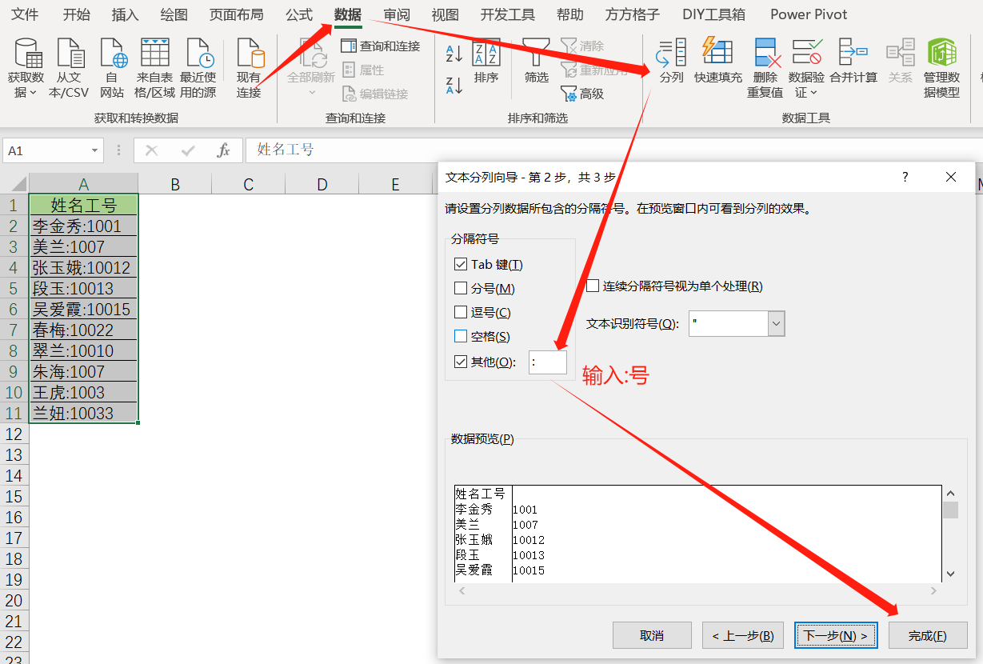Enable the 空格 (space) checkbox

pyautogui.click(x=461, y=337)
